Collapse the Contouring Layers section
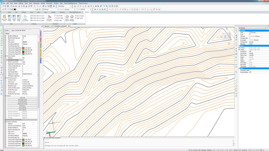This screenshot has height=151, width=269. click(5, 78)
